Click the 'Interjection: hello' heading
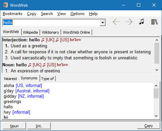Screen dimensions: 162x131 (x=21, y=40)
